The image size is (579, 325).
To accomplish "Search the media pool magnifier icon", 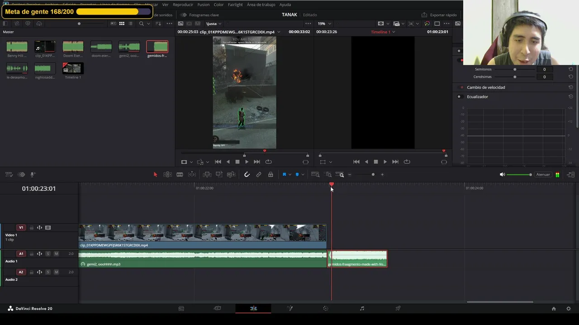I will pyautogui.click(x=142, y=23).
